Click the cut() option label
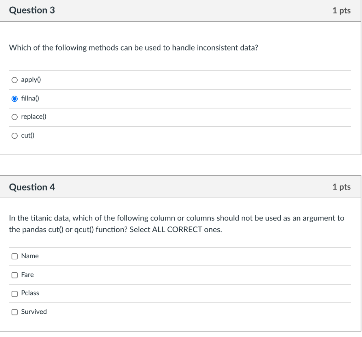This screenshot has width=362, height=337. 27,135
